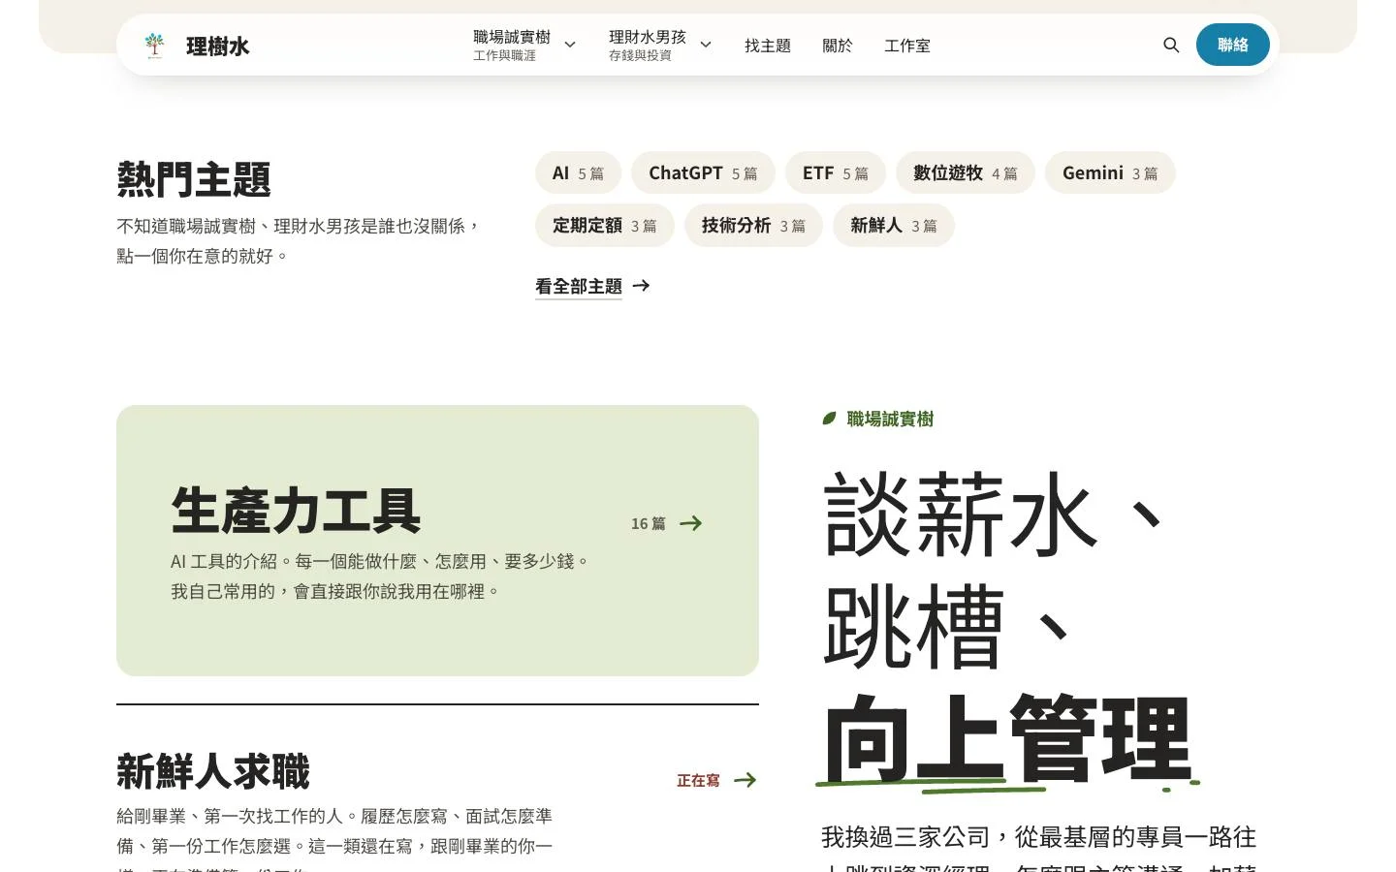Click the 16 篇 count link
Image resolution: width=1396 pixels, height=872 pixels.
coord(649,523)
